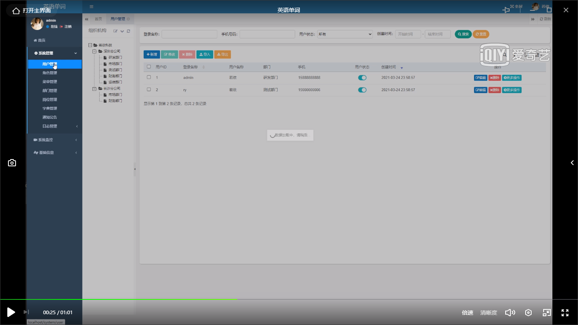
Task: Expand the right side panel arrow
Action: click(572, 163)
